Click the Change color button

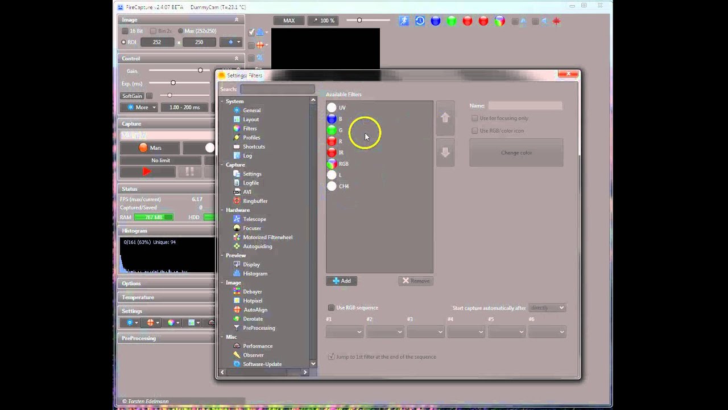[516, 153]
